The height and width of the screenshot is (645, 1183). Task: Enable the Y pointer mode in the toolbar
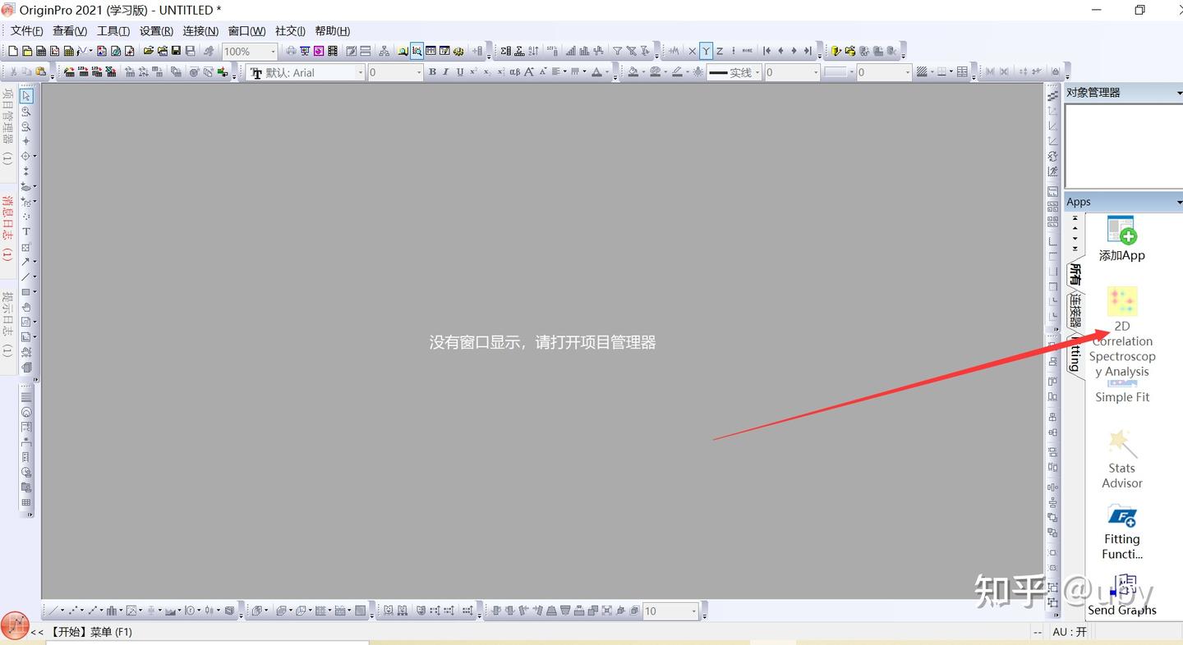click(x=705, y=51)
